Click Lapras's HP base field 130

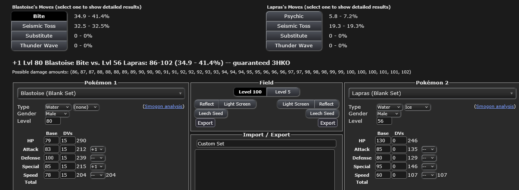tap(383, 141)
